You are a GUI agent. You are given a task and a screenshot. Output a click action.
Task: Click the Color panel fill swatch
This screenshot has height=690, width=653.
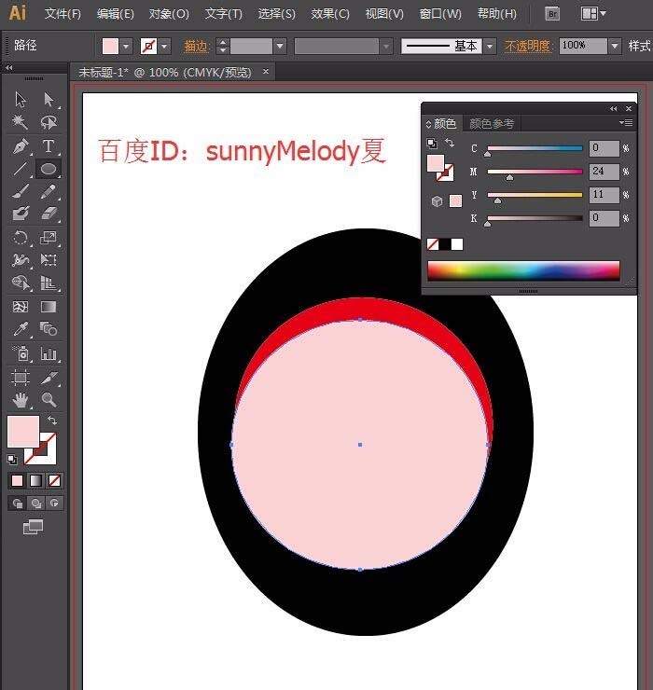436,163
